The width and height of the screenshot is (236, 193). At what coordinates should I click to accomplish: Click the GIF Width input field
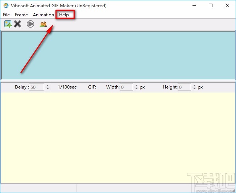tap(126, 87)
